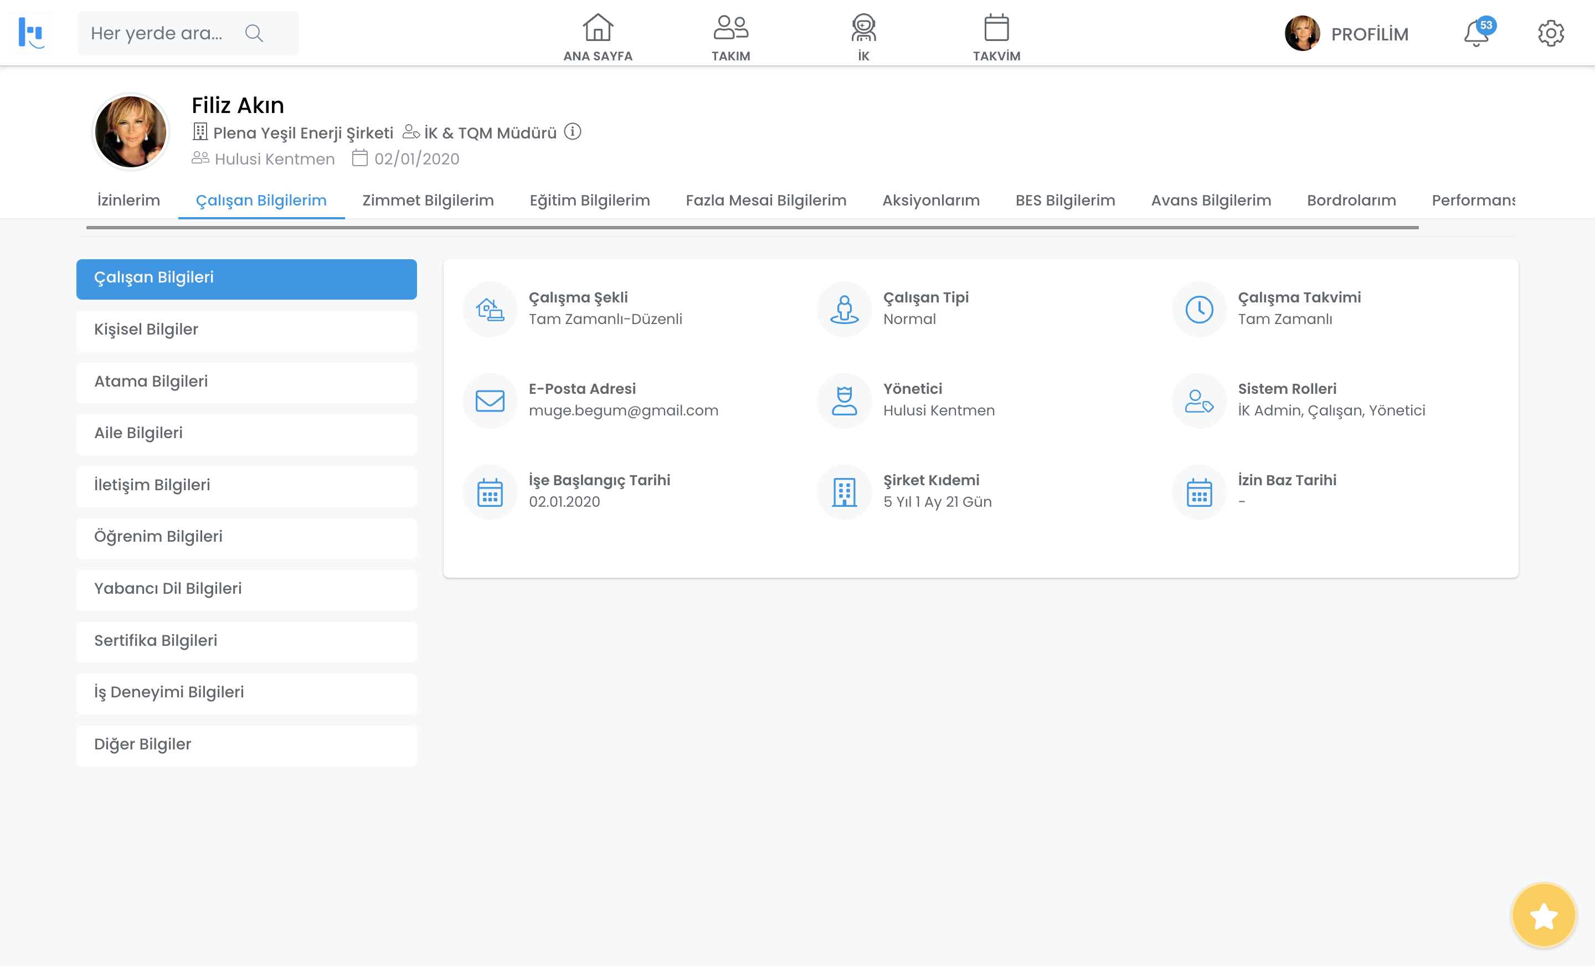Click the app logo in top-left
This screenshot has height=966, width=1595.
(x=31, y=32)
